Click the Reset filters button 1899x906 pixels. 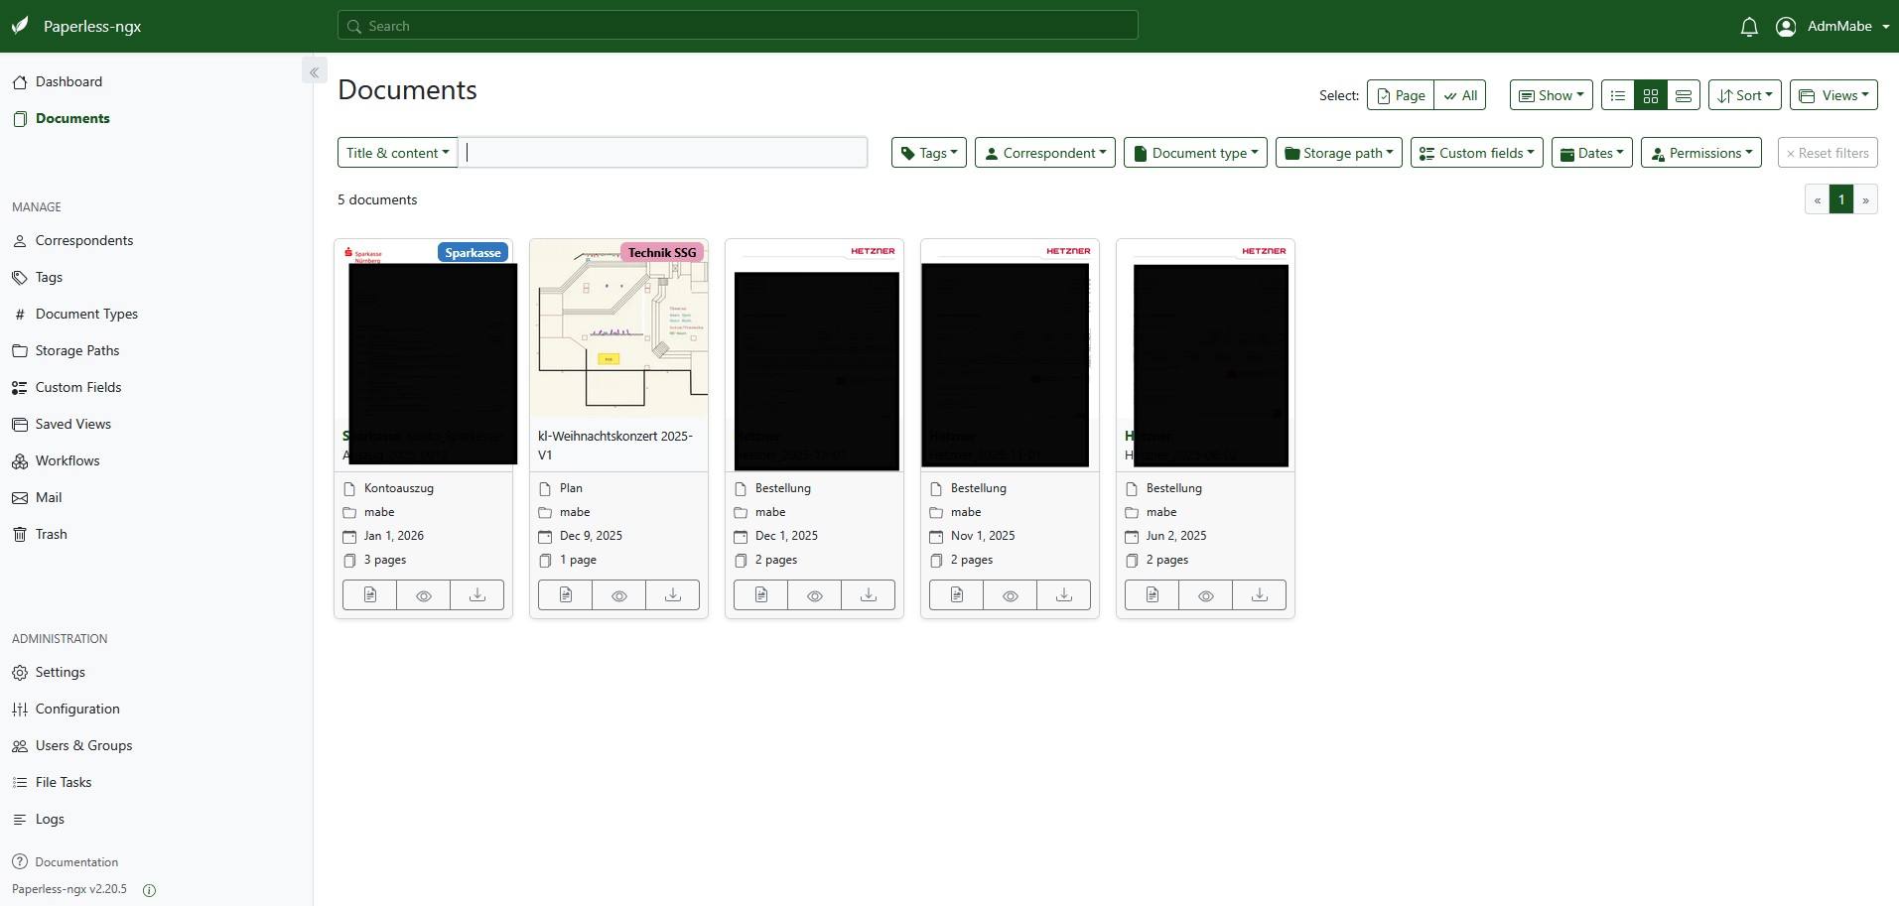1827,153
